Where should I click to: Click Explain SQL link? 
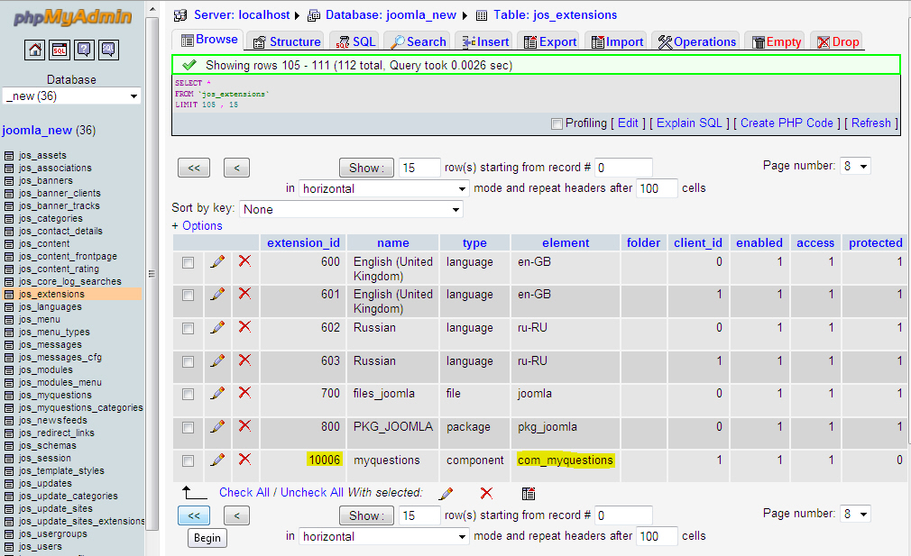689,123
